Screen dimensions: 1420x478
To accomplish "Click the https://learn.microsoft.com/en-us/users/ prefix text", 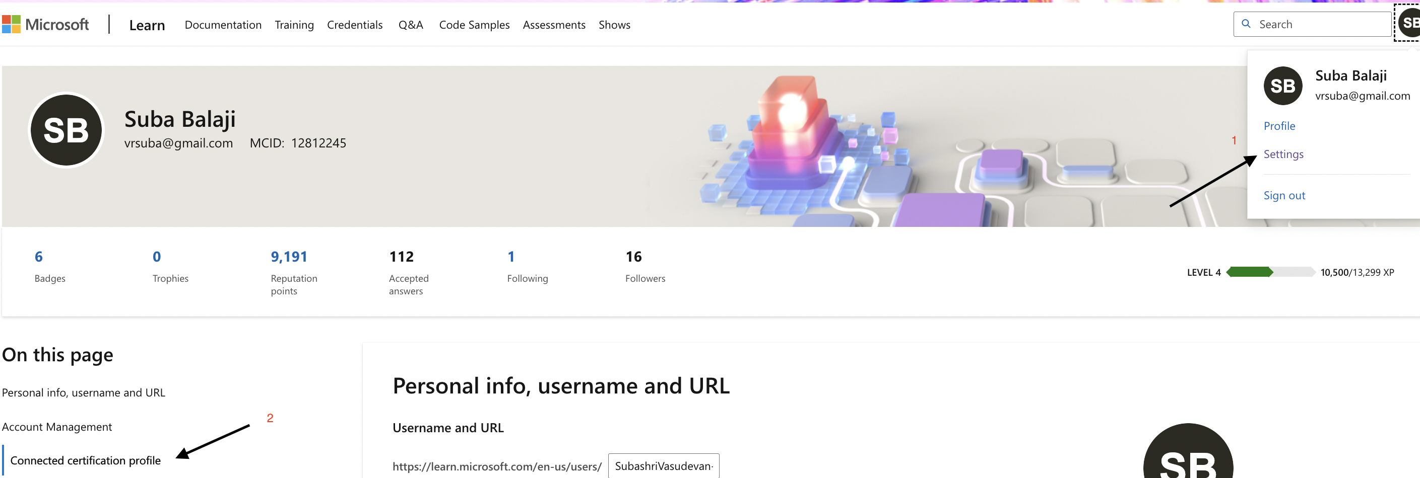I will pos(497,466).
